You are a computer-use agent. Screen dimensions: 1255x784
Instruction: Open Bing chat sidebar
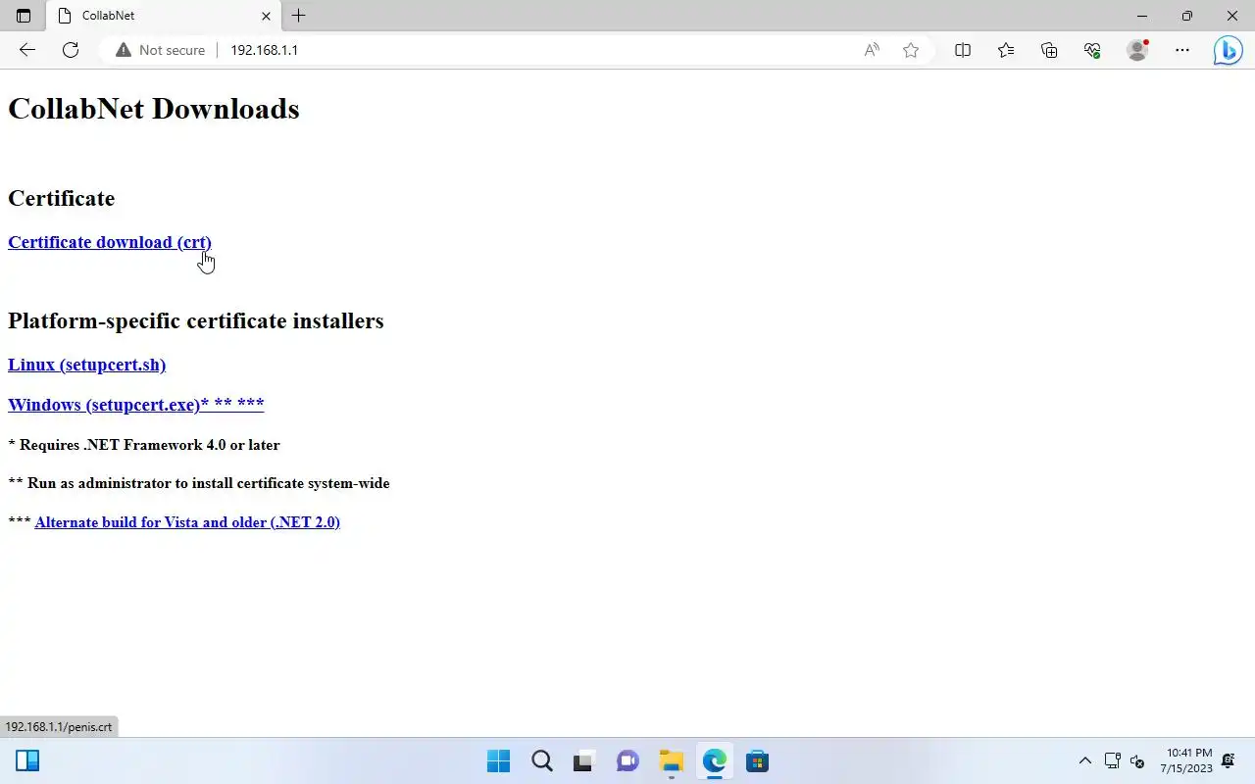pos(1228,50)
